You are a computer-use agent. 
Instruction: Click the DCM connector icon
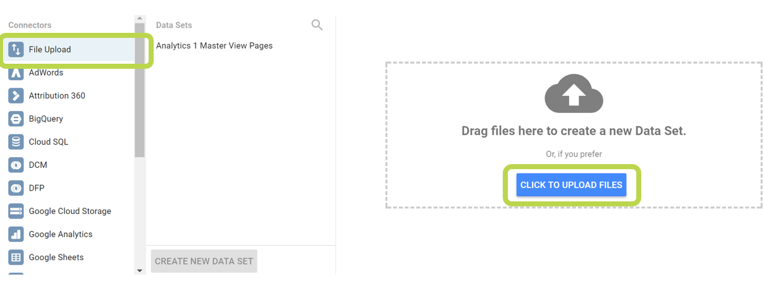coord(16,165)
